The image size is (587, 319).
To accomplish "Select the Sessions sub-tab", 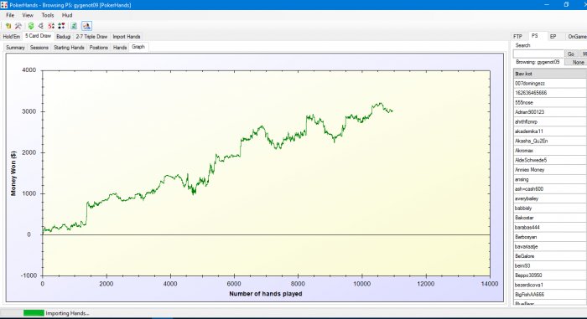I will 39,48.
